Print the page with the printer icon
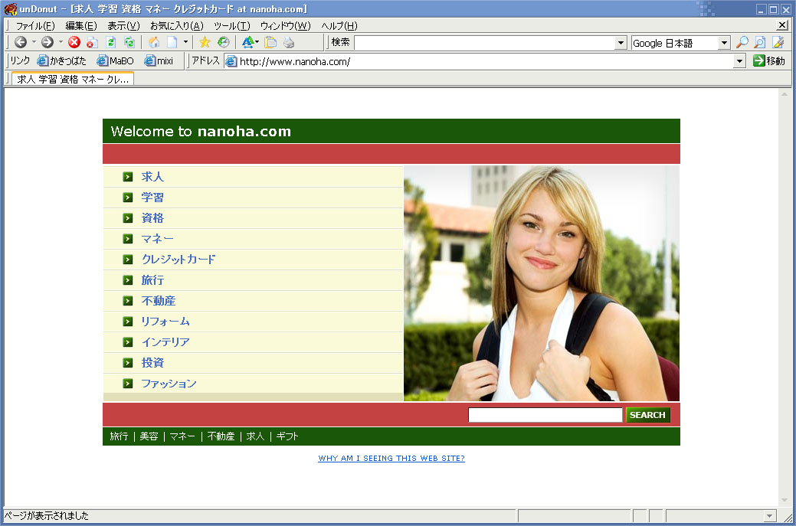 289,43
